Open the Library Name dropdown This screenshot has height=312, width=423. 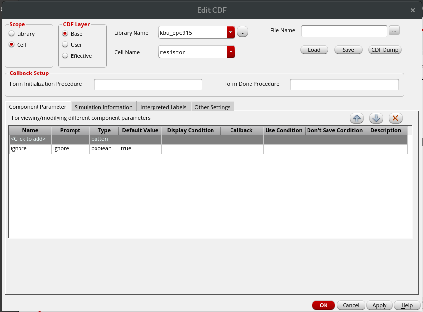click(x=231, y=33)
